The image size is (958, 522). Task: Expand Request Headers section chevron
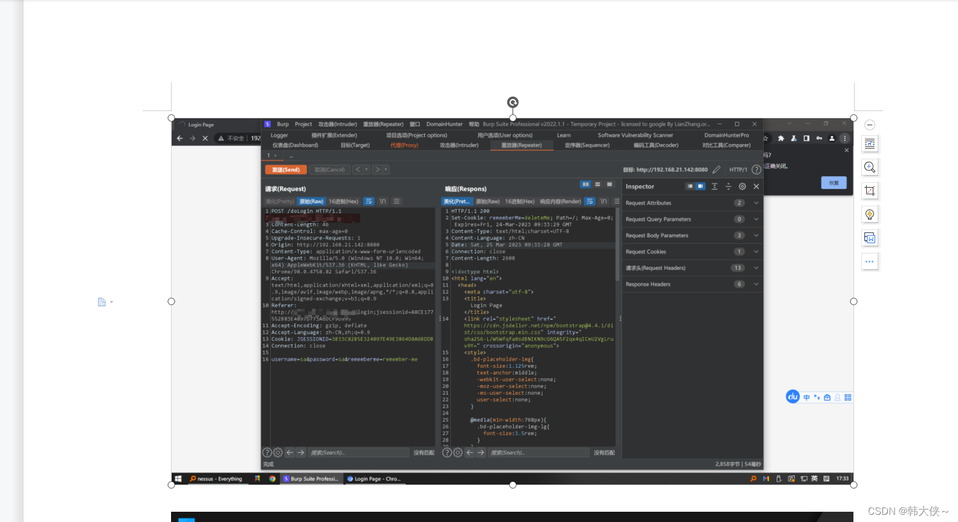(x=756, y=268)
